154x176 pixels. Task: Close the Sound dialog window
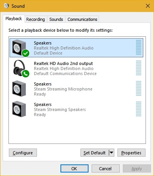148,6
